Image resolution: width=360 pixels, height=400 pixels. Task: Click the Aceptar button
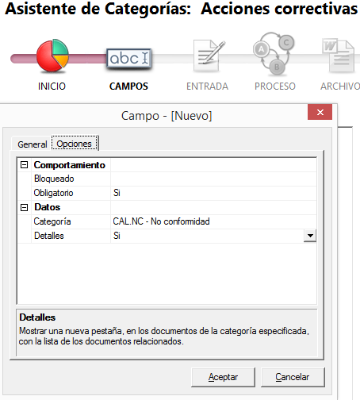[x=223, y=377]
